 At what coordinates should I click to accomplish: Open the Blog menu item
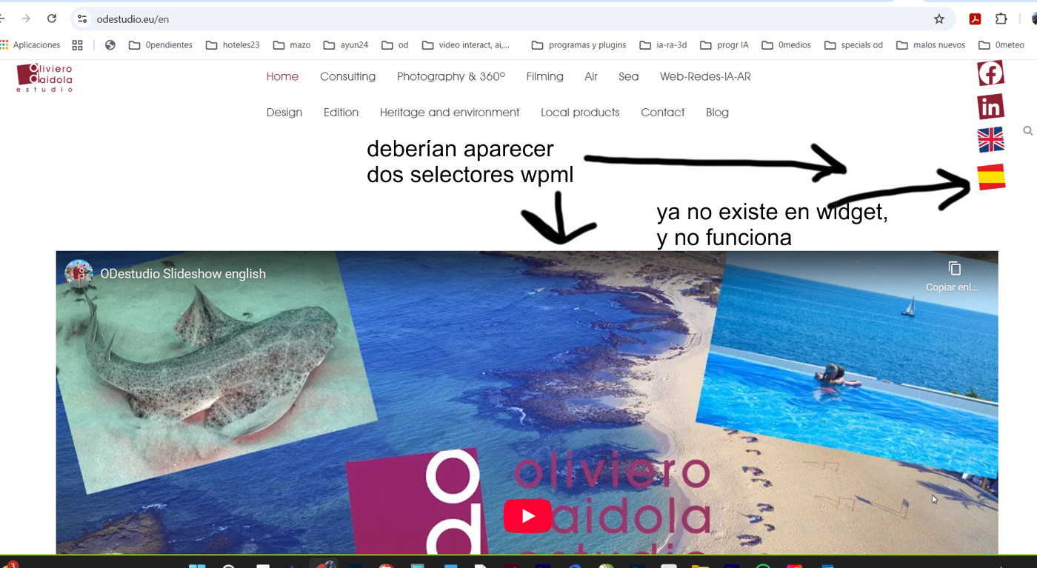tap(717, 113)
